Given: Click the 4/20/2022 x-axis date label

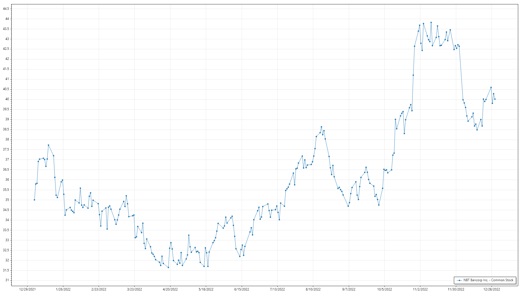Looking at the screenshot, I should point(170,289).
